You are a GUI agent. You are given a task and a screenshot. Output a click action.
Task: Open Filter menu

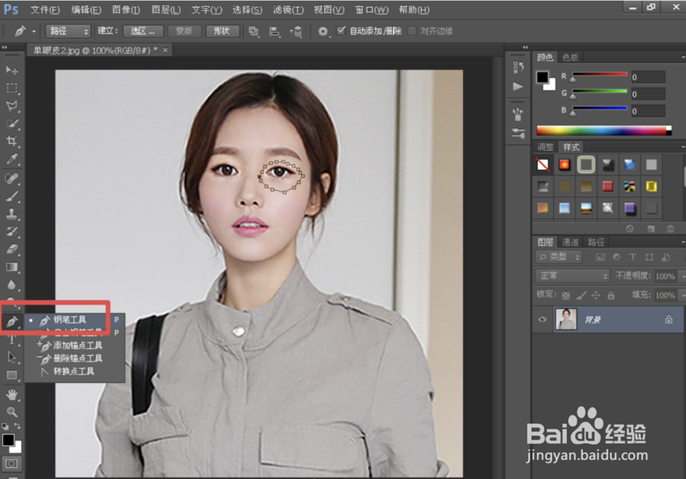point(288,10)
